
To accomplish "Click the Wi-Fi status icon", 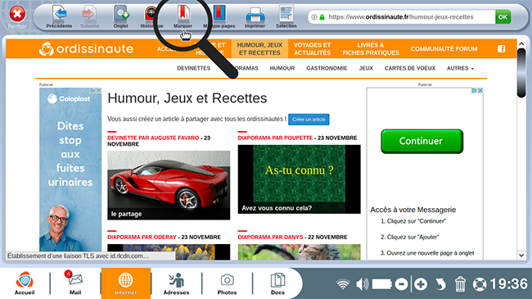I will [343, 284].
